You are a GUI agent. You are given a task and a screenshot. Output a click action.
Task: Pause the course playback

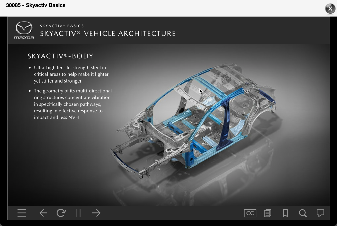point(78,213)
